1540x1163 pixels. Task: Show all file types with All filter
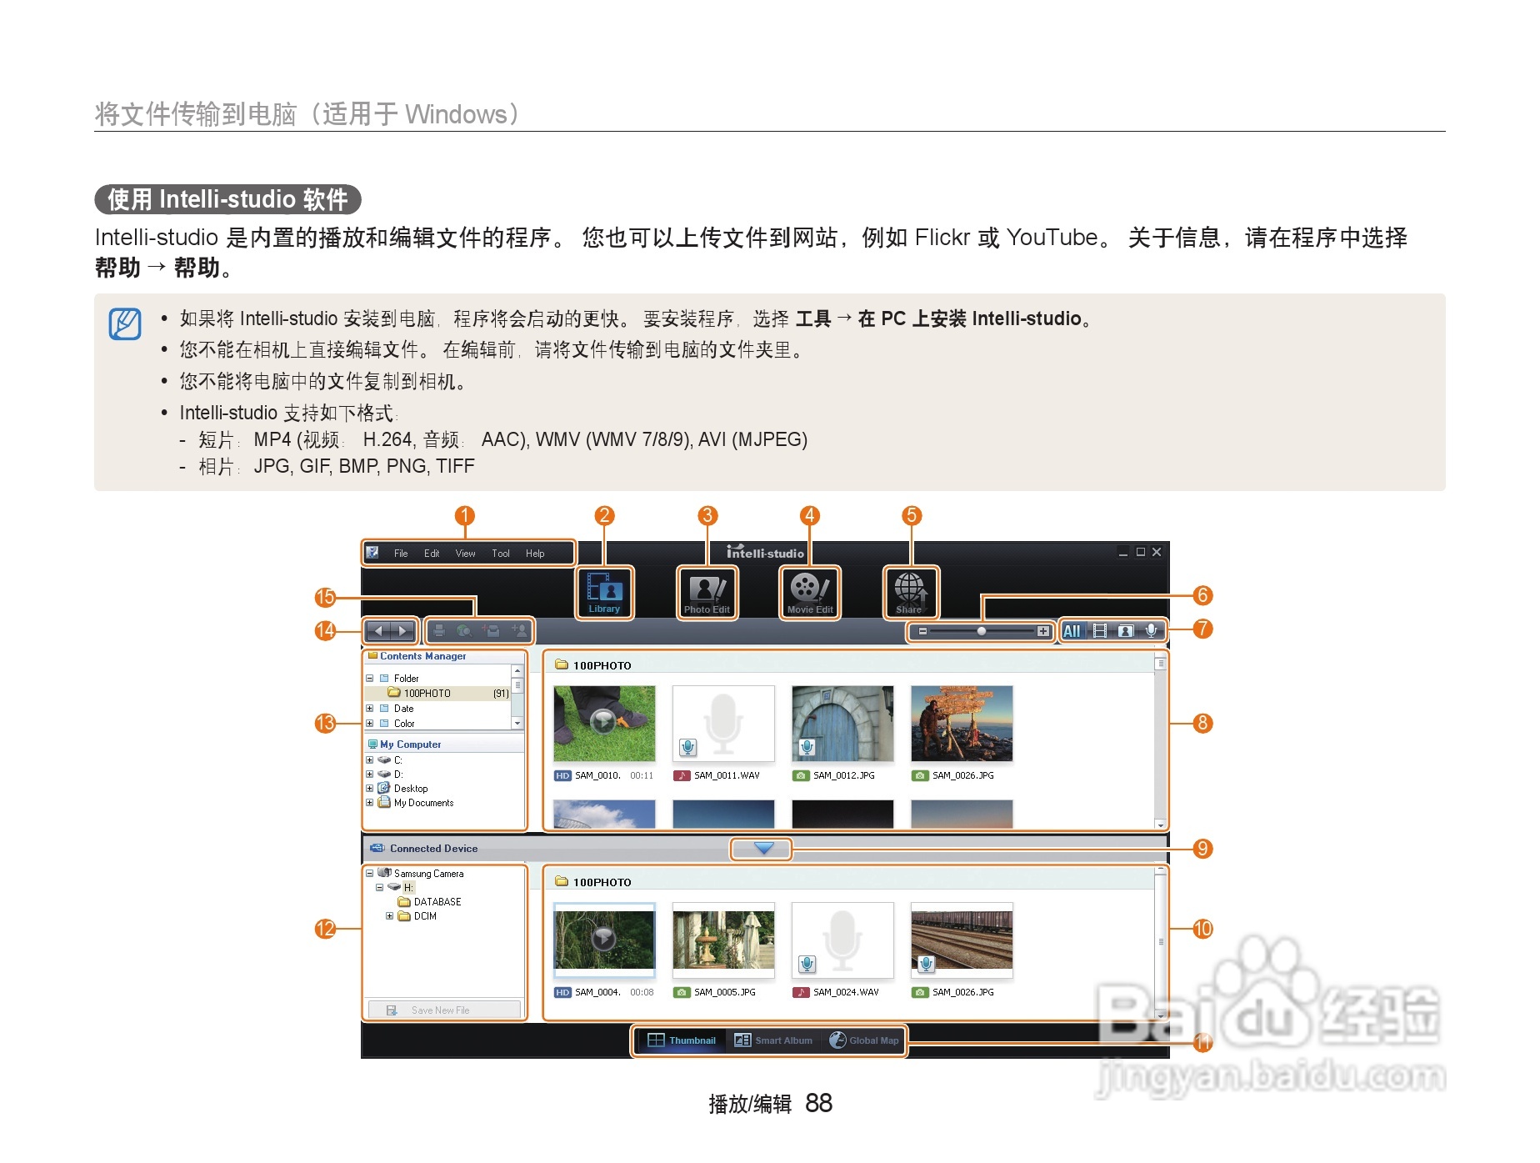pos(1072,631)
